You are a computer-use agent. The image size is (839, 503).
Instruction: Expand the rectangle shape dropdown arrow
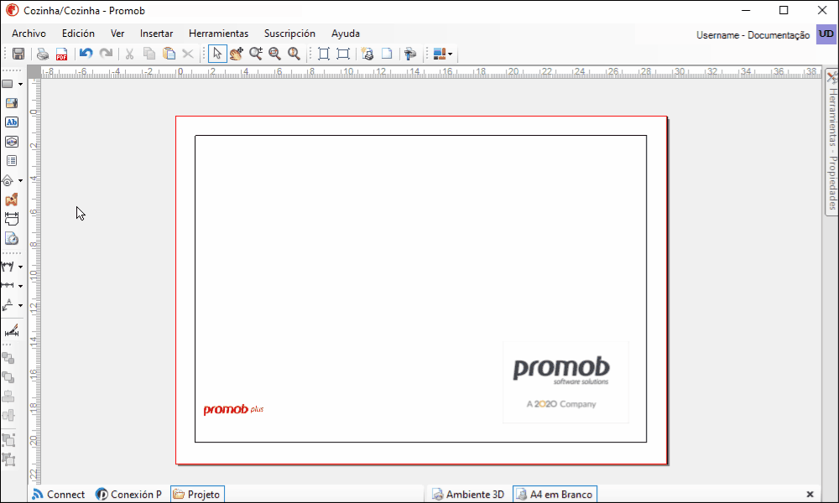(20, 84)
